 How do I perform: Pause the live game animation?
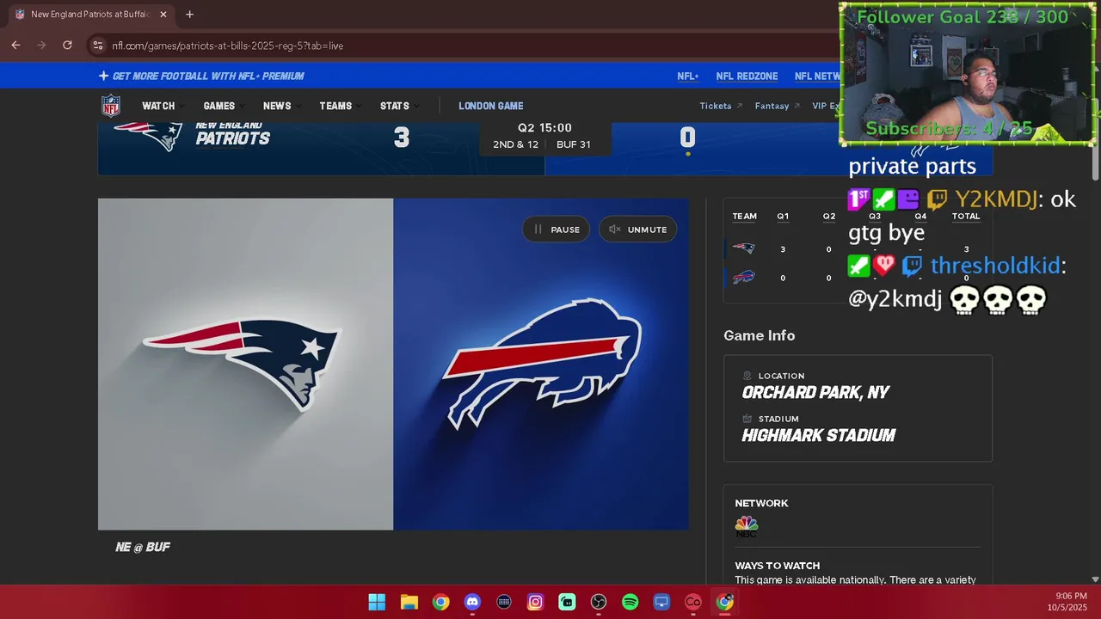pyautogui.click(x=557, y=230)
